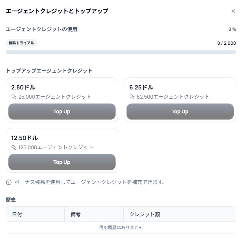The image size is (241, 239).
Task: Click the 12.50ドル price title
Action: click(25, 138)
